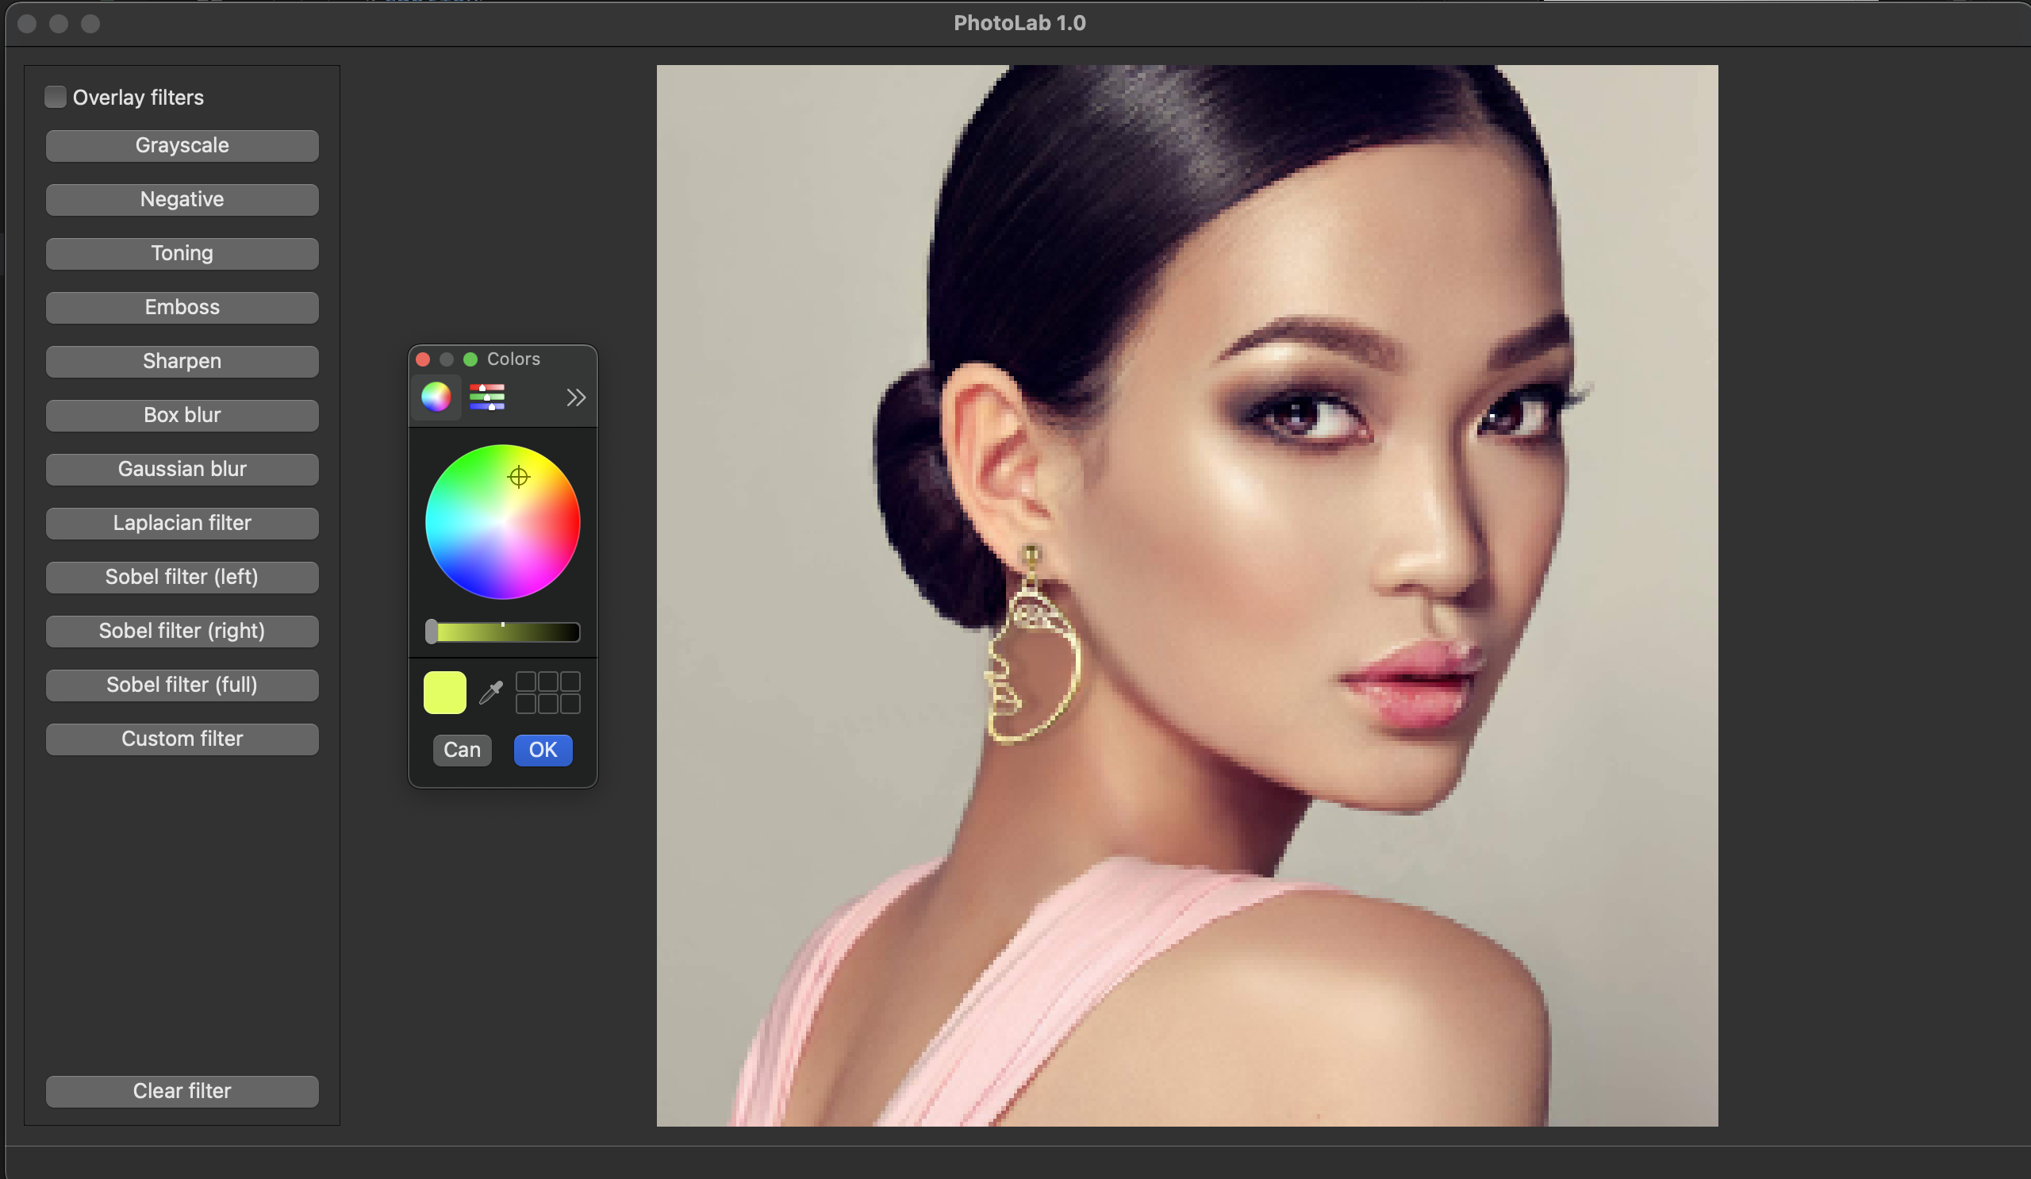Image resolution: width=2031 pixels, height=1179 pixels.
Task: Expand more color picker modes chevron
Action: (x=575, y=397)
